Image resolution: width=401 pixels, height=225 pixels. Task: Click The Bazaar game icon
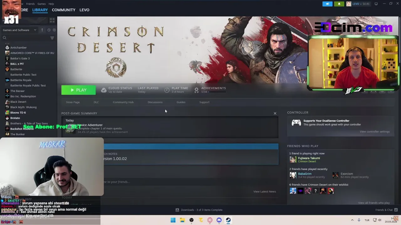coord(7,91)
